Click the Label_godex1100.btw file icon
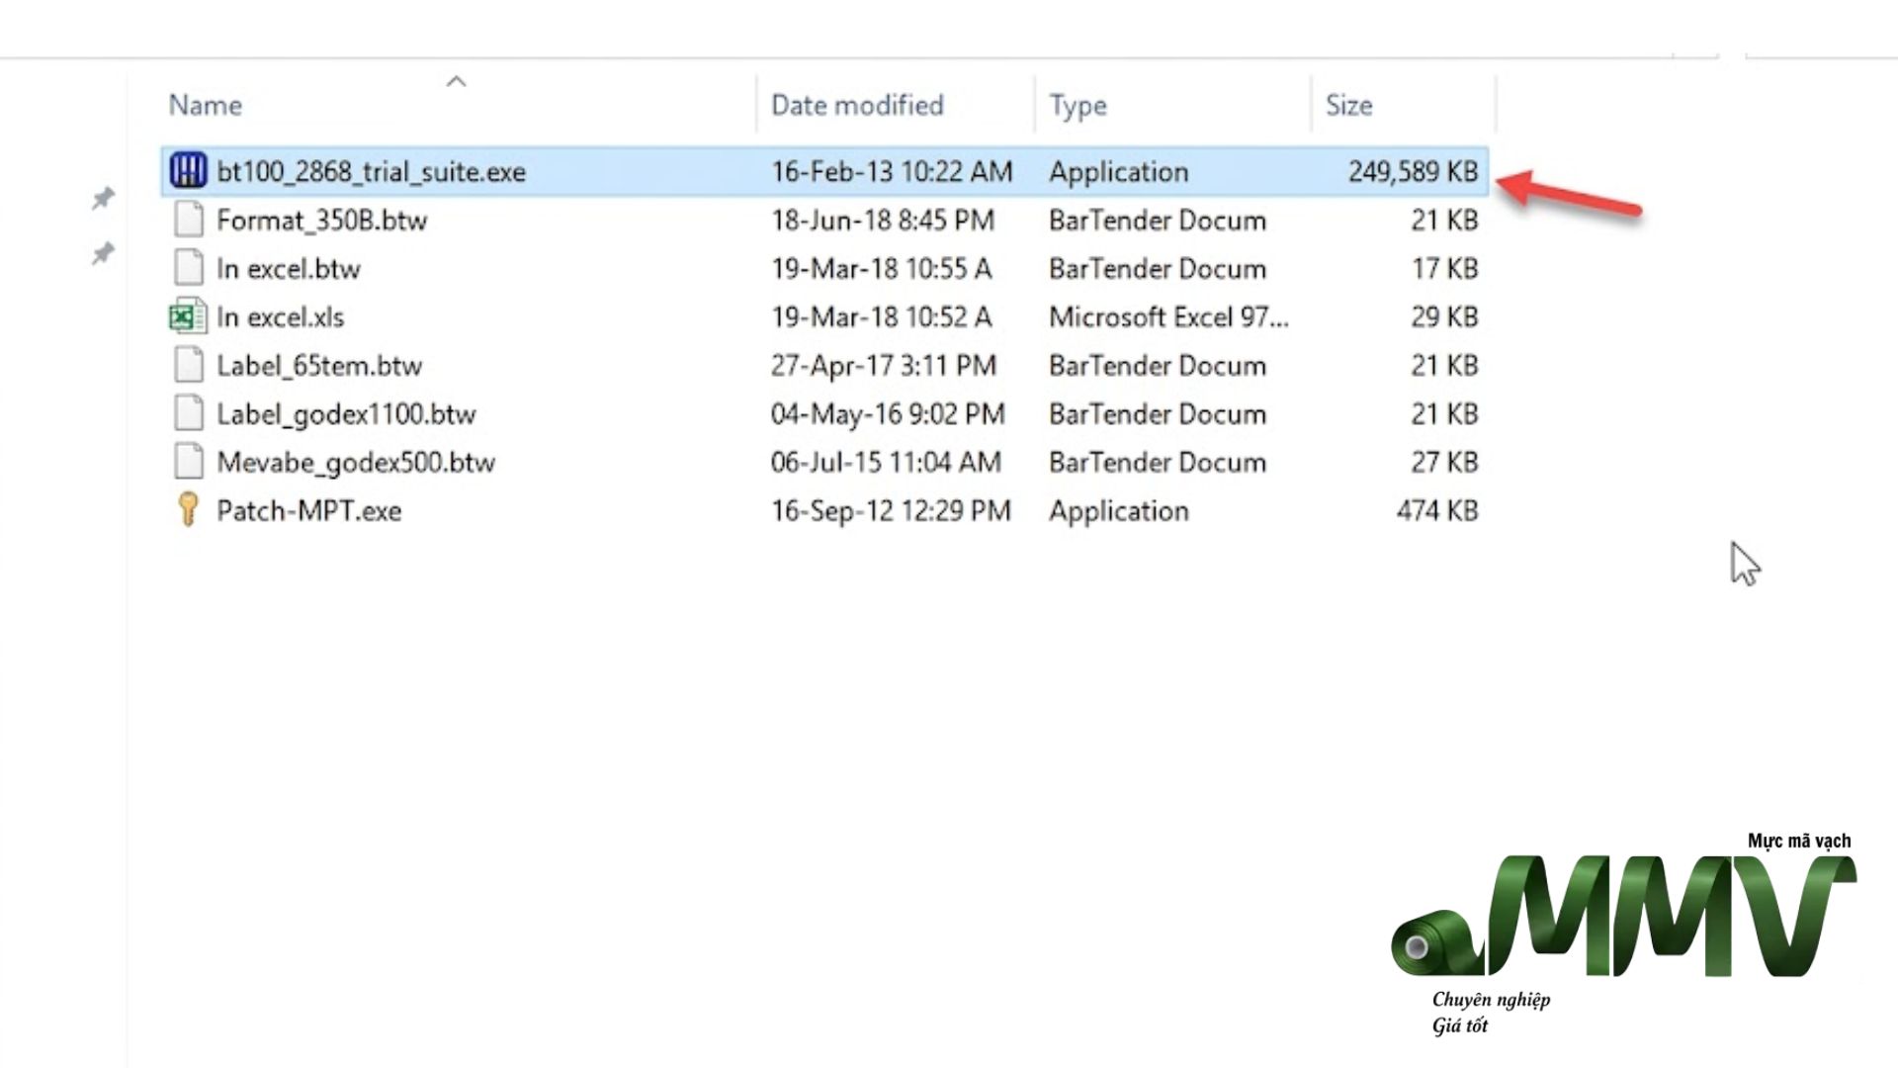 (x=188, y=413)
